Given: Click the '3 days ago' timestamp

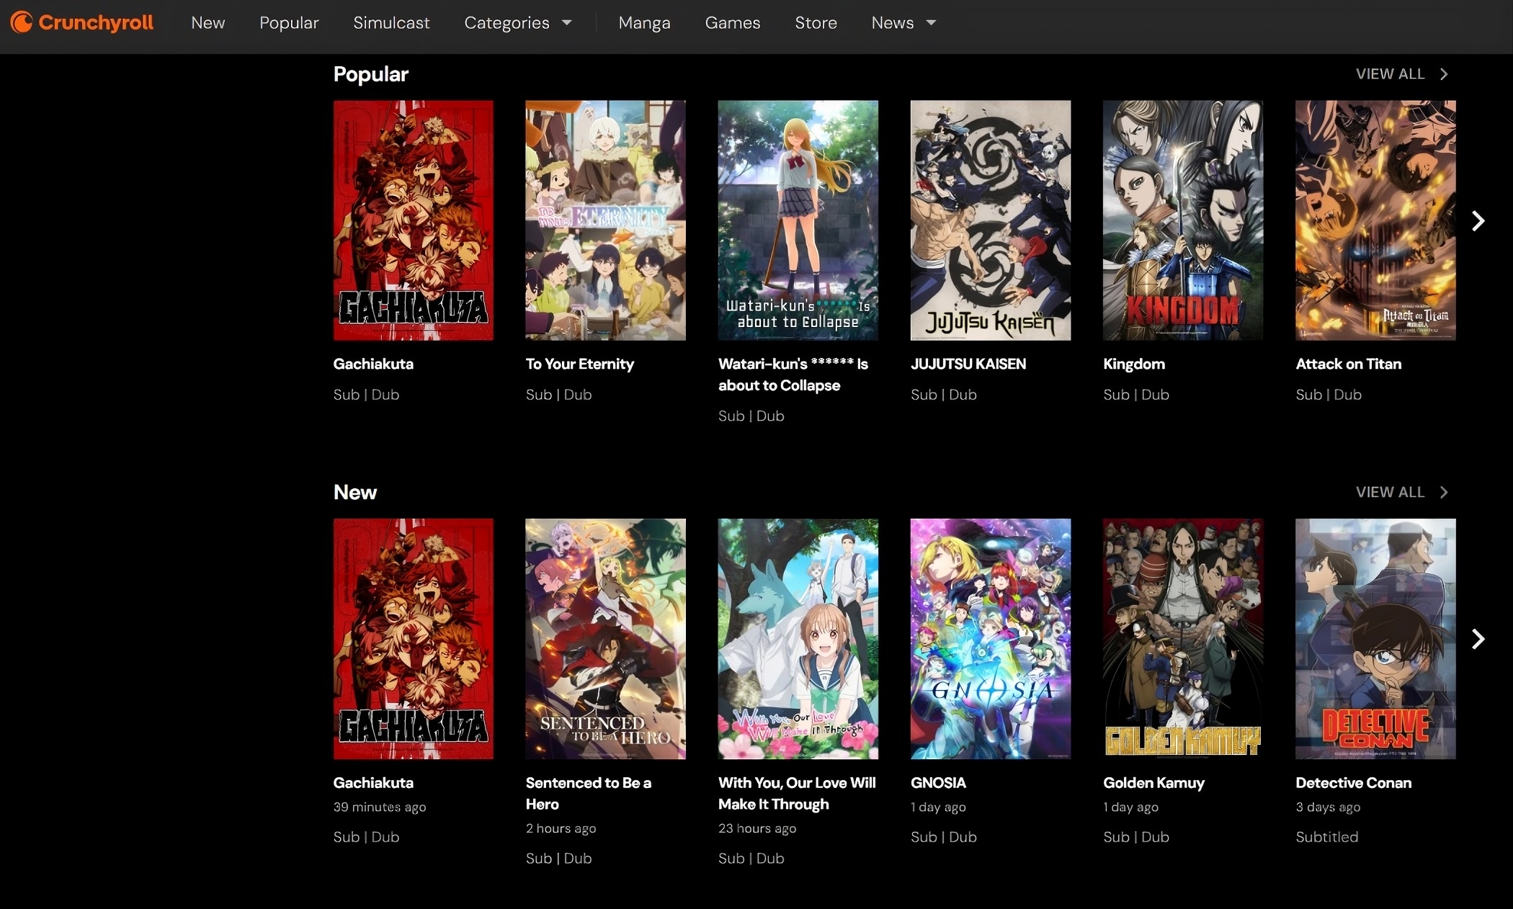Looking at the screenshot, I should [1328, 807].
